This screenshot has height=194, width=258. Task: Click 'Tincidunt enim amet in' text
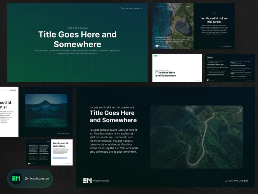pos(131,8)
